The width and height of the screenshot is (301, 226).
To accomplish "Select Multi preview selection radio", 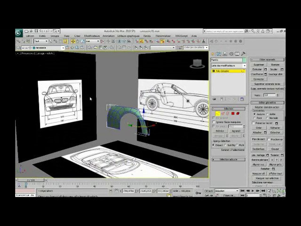I will [x=237, y=145].
